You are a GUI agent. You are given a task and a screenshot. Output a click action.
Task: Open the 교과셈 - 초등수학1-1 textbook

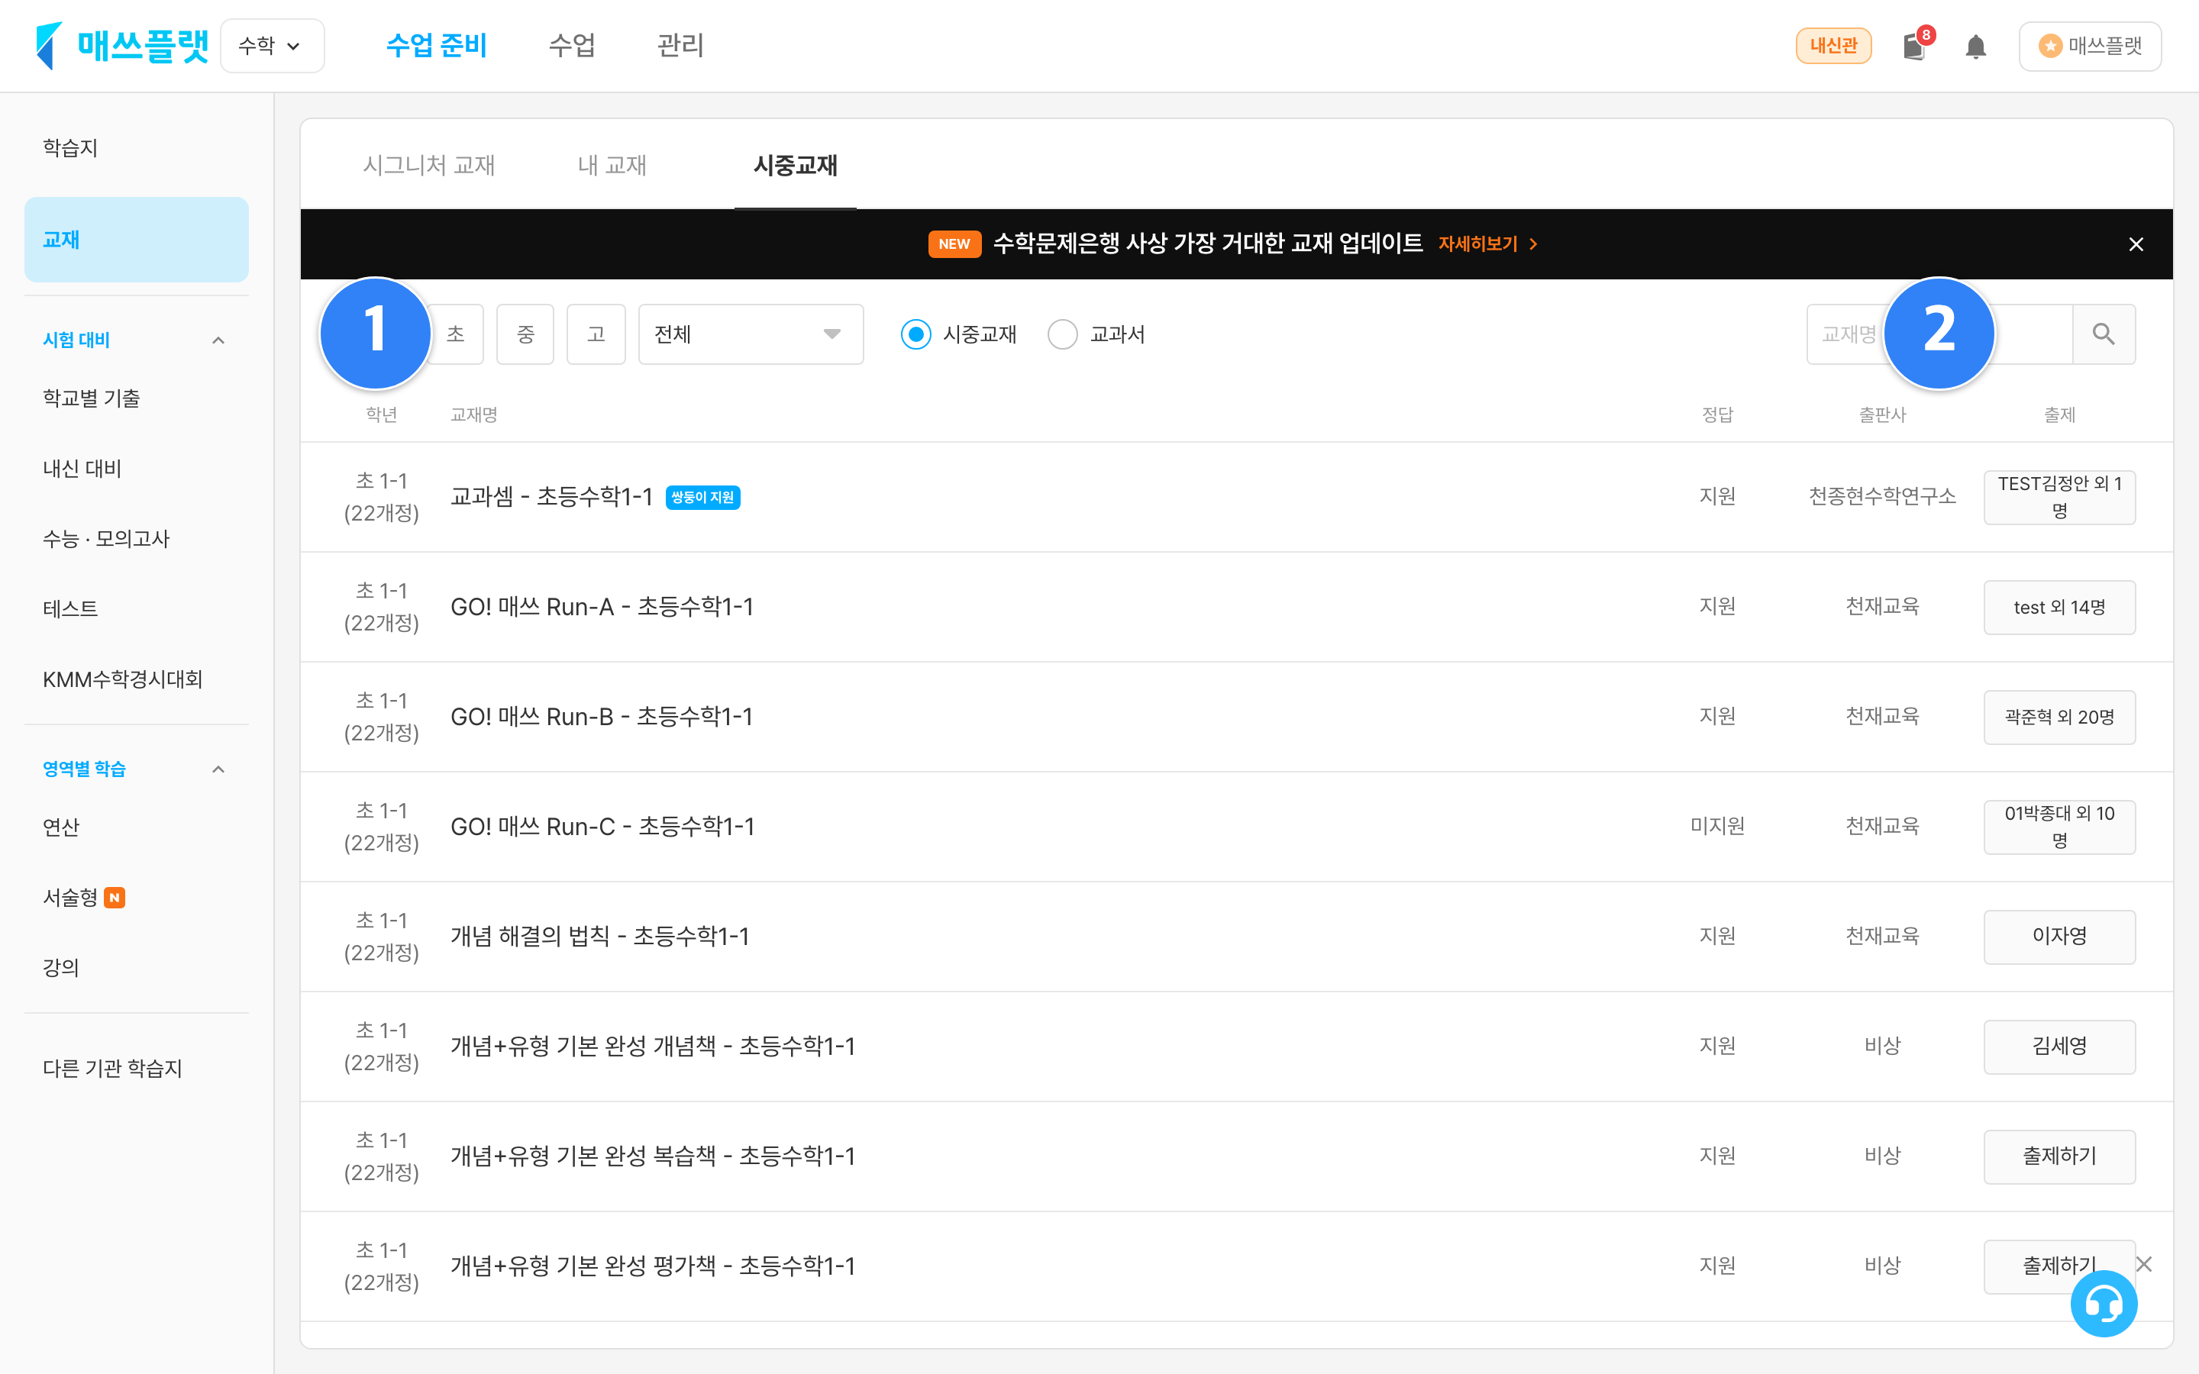pos(551,497)
